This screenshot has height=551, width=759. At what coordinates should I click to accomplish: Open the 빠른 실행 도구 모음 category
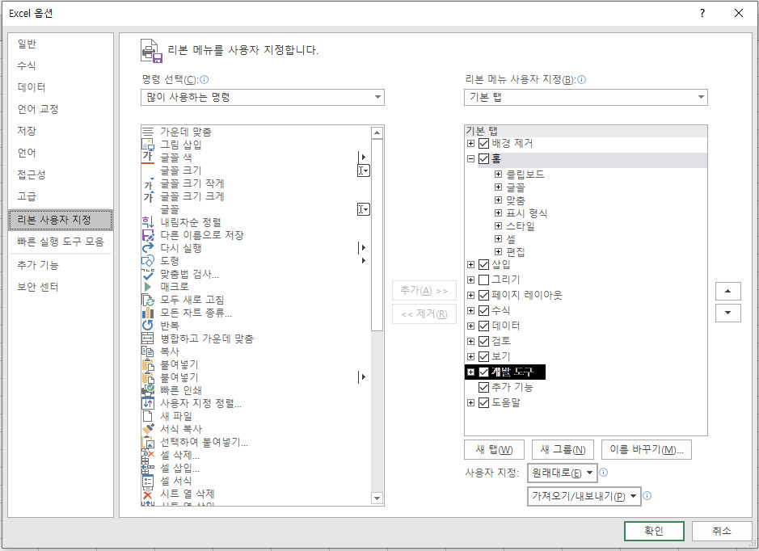pyautogui.click(x=61, y=242)
